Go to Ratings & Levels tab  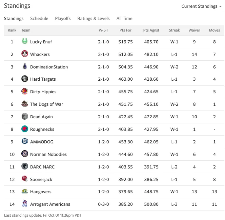point(94,19)
